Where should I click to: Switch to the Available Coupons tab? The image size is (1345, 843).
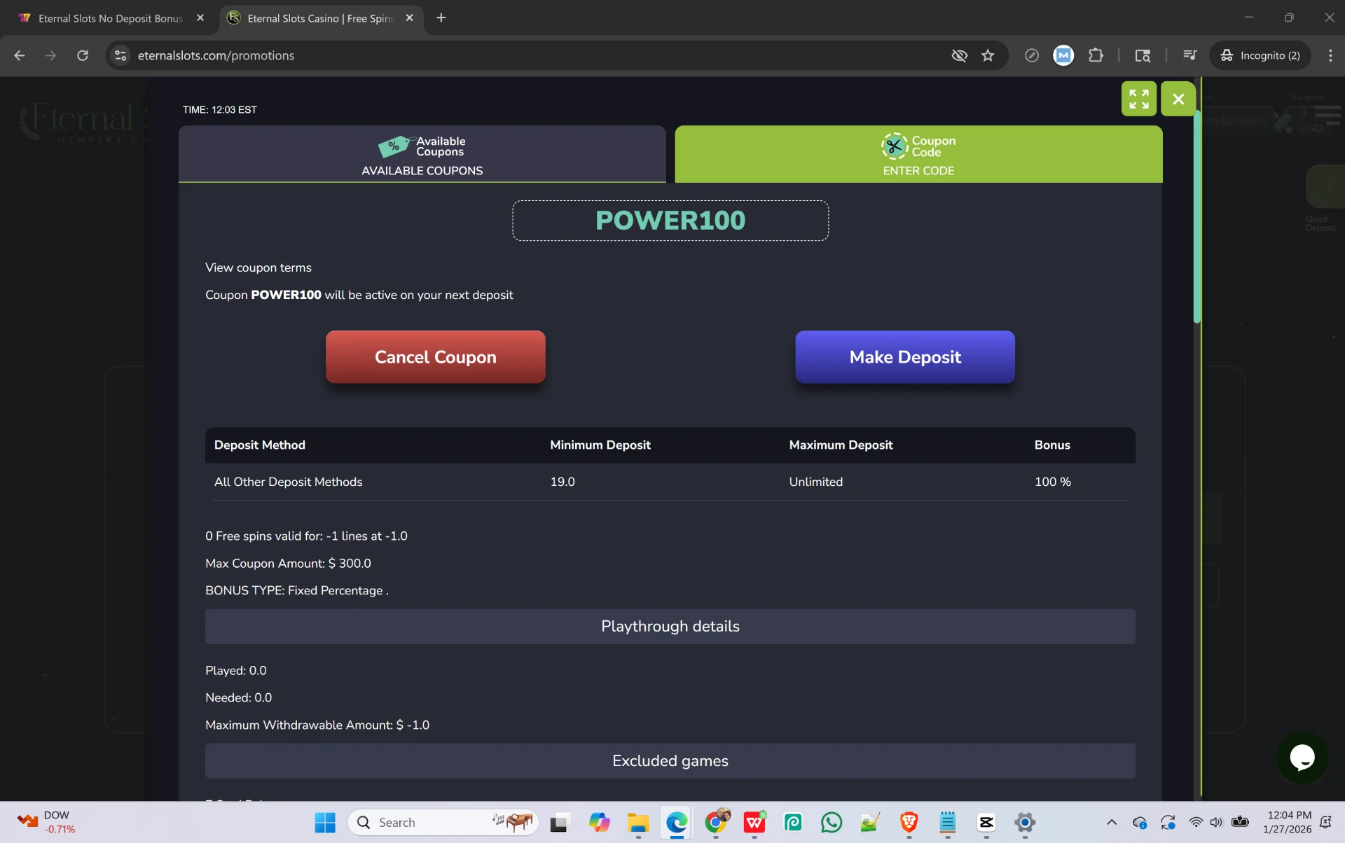[422, 155]
